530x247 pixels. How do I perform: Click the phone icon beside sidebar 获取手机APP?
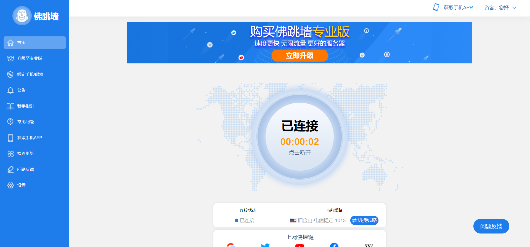(10, 138)
